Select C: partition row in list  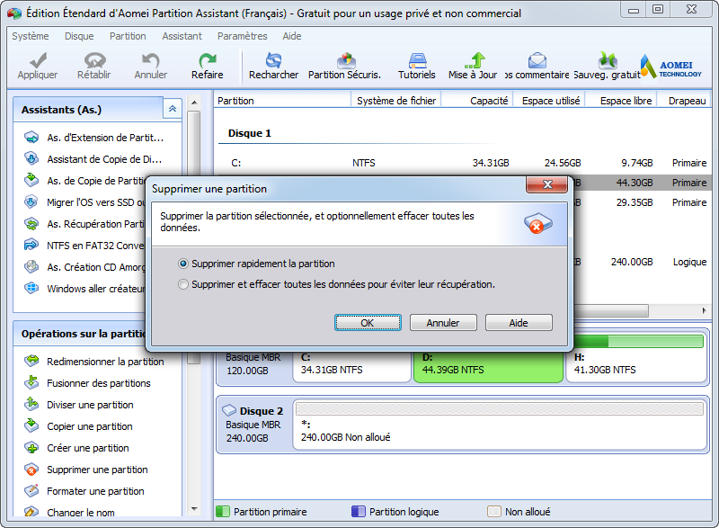click(x=463, y=163)
